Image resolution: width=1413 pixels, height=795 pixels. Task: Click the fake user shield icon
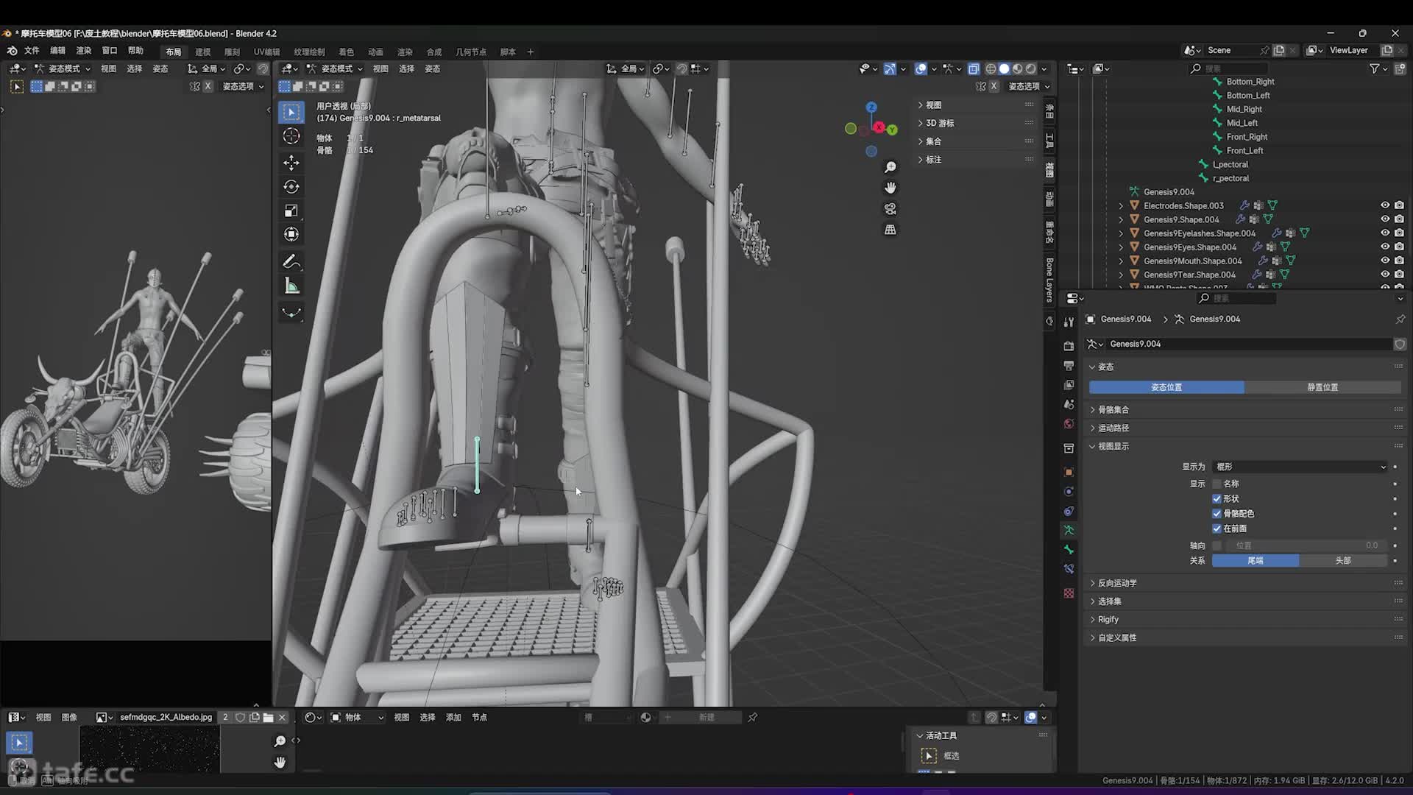pos(1399,344)
